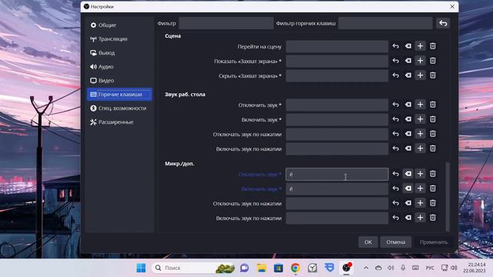Open Microsoft Store from the taskbar

point(278,268)
